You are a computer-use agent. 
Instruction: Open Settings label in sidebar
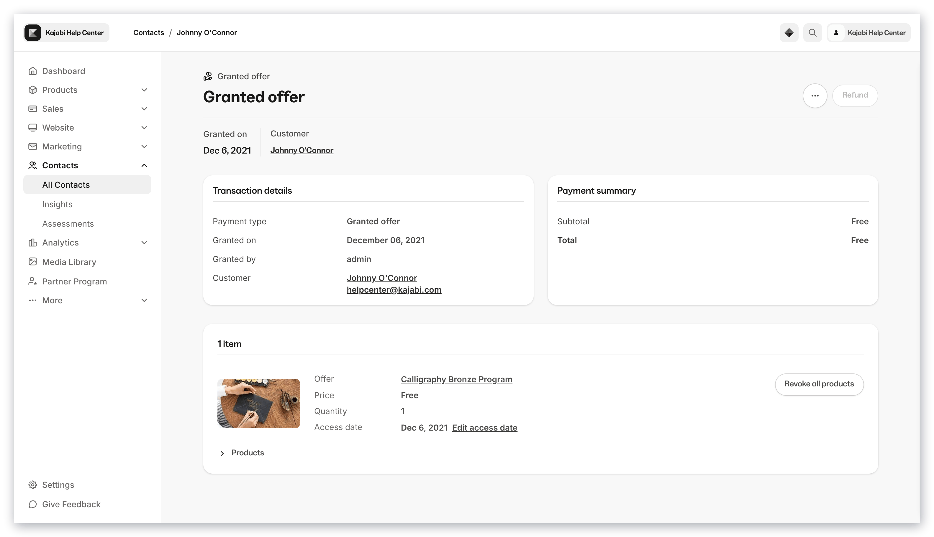click(x=58, y=485)
